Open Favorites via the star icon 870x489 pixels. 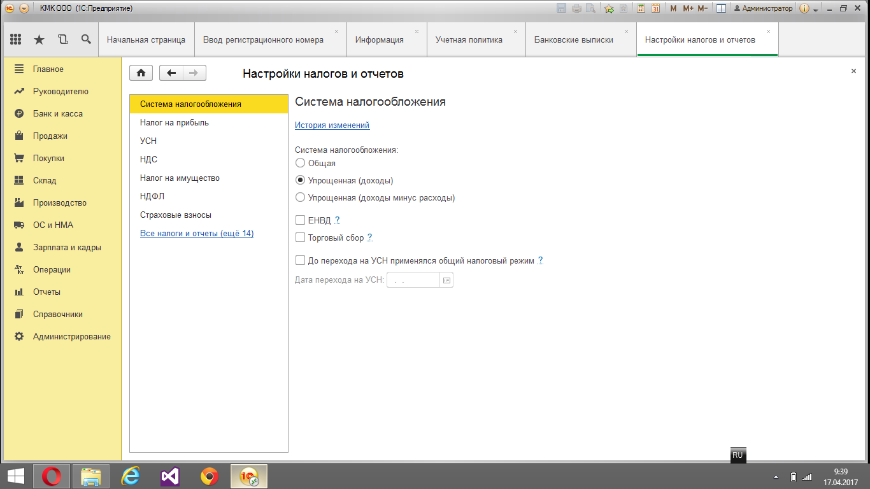point(39,39)
